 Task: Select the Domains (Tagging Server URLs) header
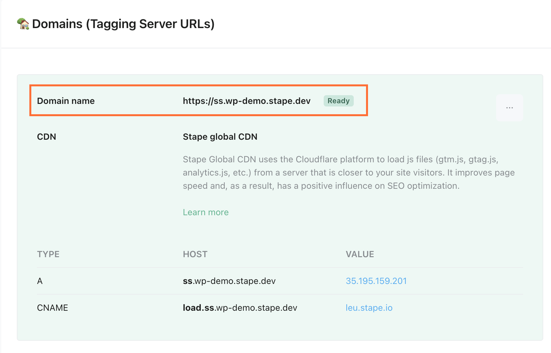[123, 24]
